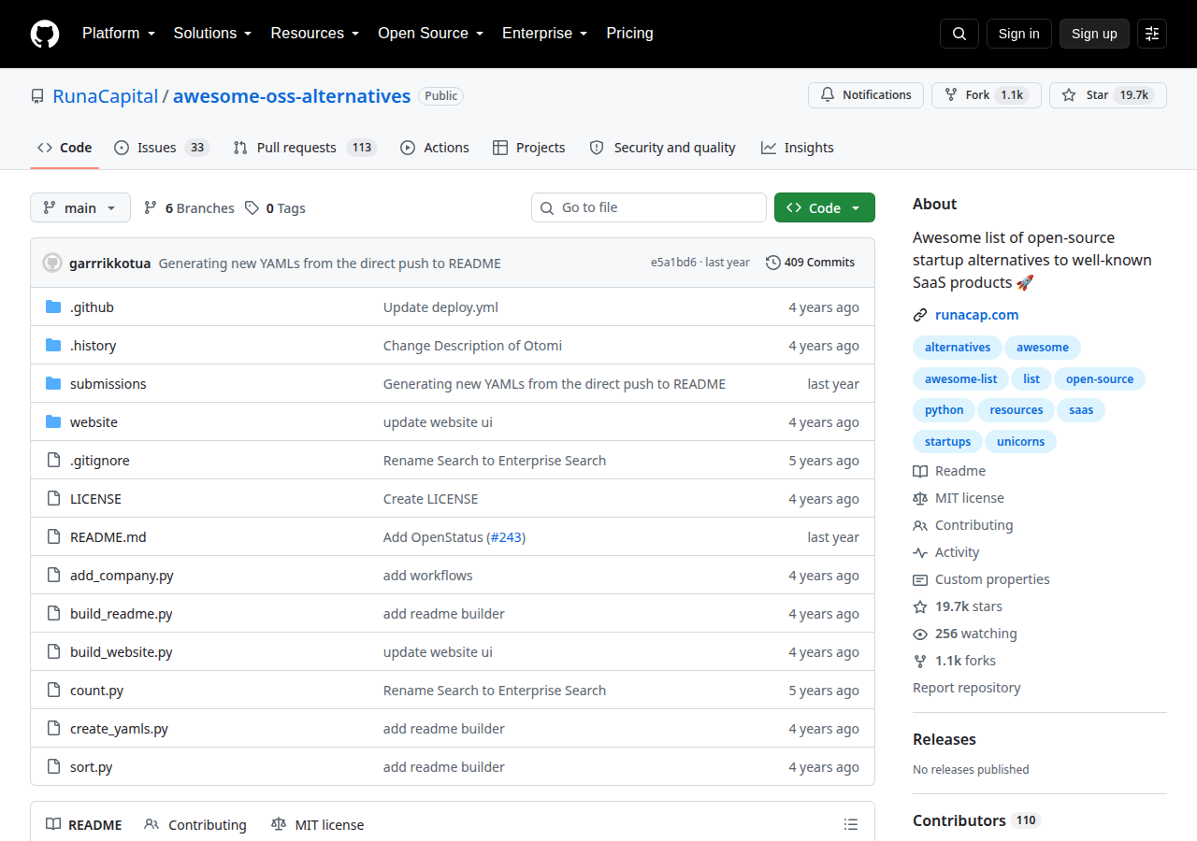Viewport: 1197px width, 841px height.
Task: Click garrrikkotua's avatar in commit bar
Action: point(52,263)
